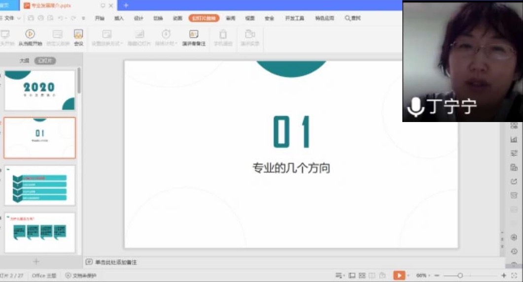Open the 开发工具 developer tools tab
The image size is (523, 282).
[295, 18]
